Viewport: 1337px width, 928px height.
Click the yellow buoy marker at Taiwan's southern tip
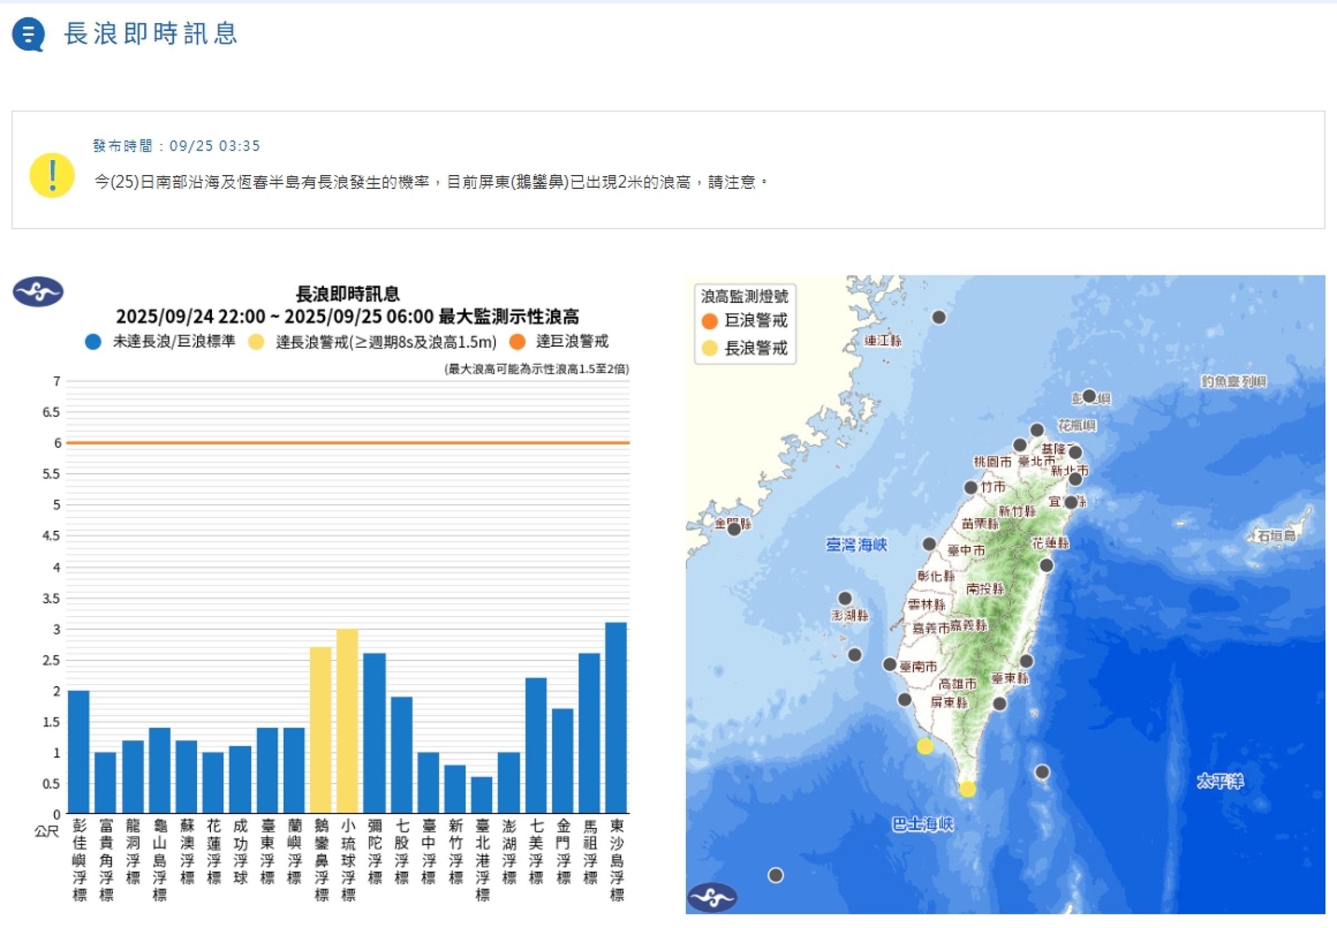tap(968, 789)
